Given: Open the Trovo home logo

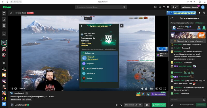Looking at the screenshot, I should (7, 7).
